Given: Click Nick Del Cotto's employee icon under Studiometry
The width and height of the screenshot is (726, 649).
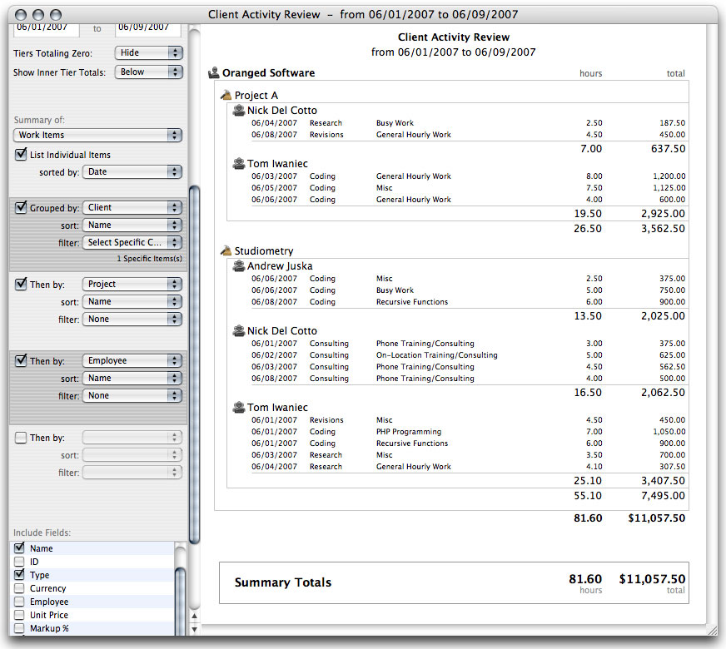Looking at the screenshot, I should click(x=239, y=330).
